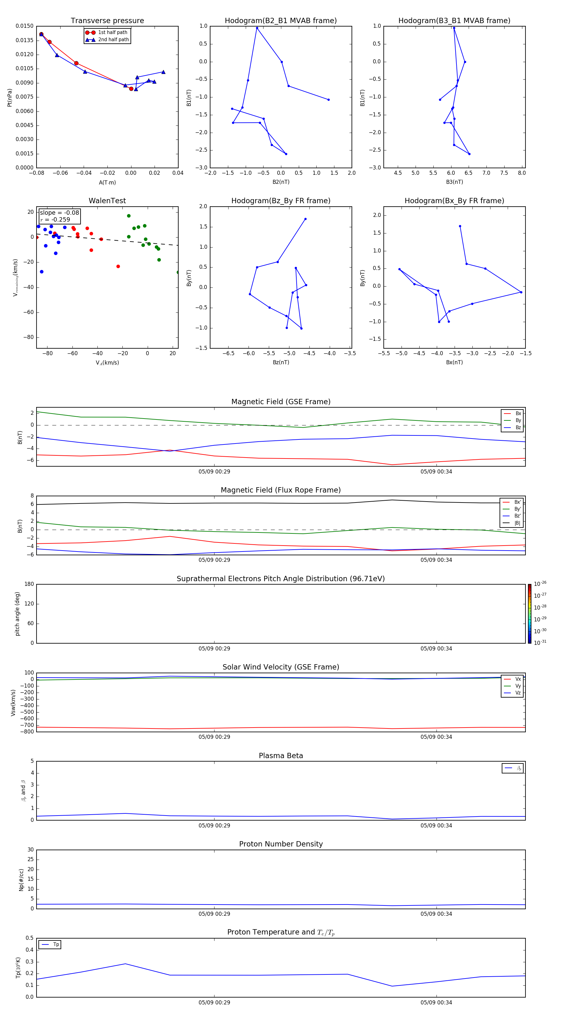Viewport: 562px width, 1030px height.
Task: Click the 'Bx(nT)' x-axis label
Action: click(454, 362)
